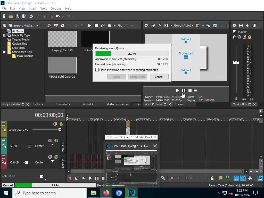Click Video Output FX icon in preview toolbar
Screen dimensions: 264x198
click(x=159, y=26)
